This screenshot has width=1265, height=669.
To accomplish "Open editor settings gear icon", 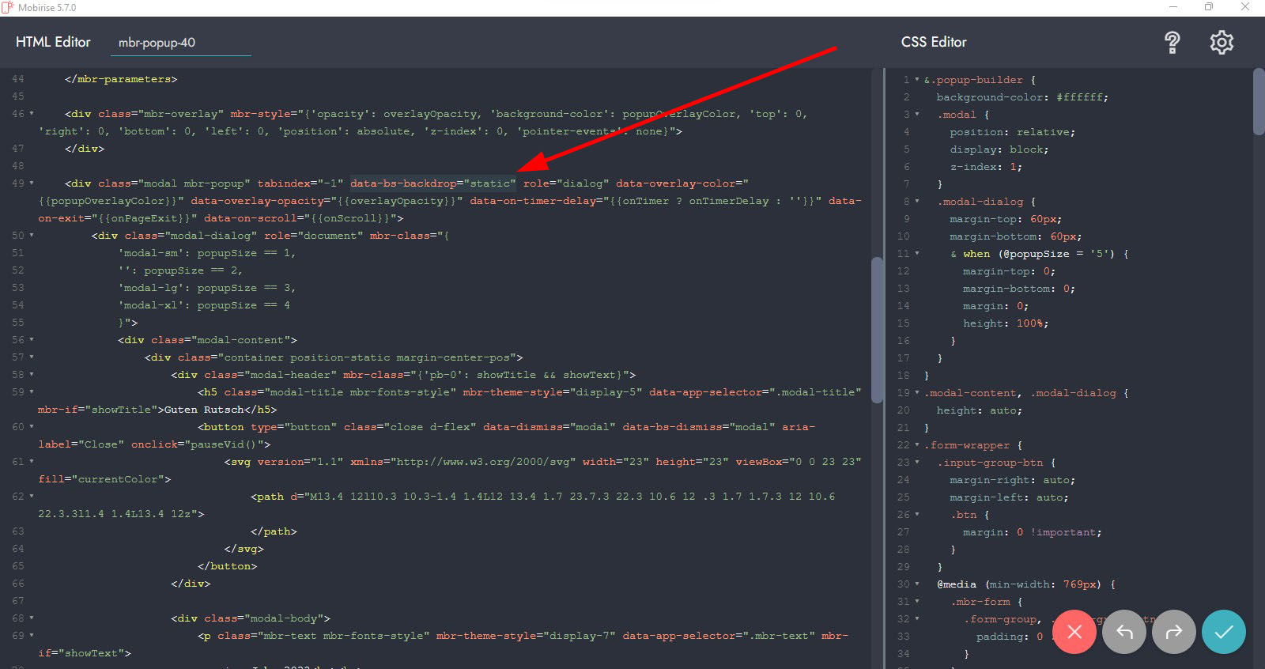I will click(1222, 43).
